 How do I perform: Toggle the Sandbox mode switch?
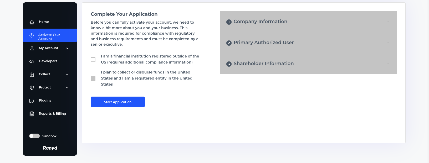click(34, 136)
